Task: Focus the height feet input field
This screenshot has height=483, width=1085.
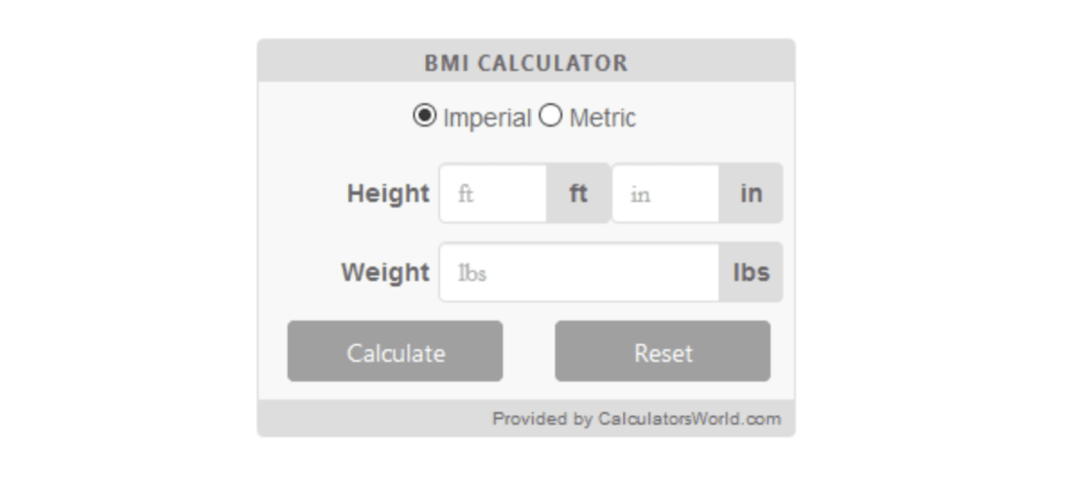Action: click(x=493, y=193)
